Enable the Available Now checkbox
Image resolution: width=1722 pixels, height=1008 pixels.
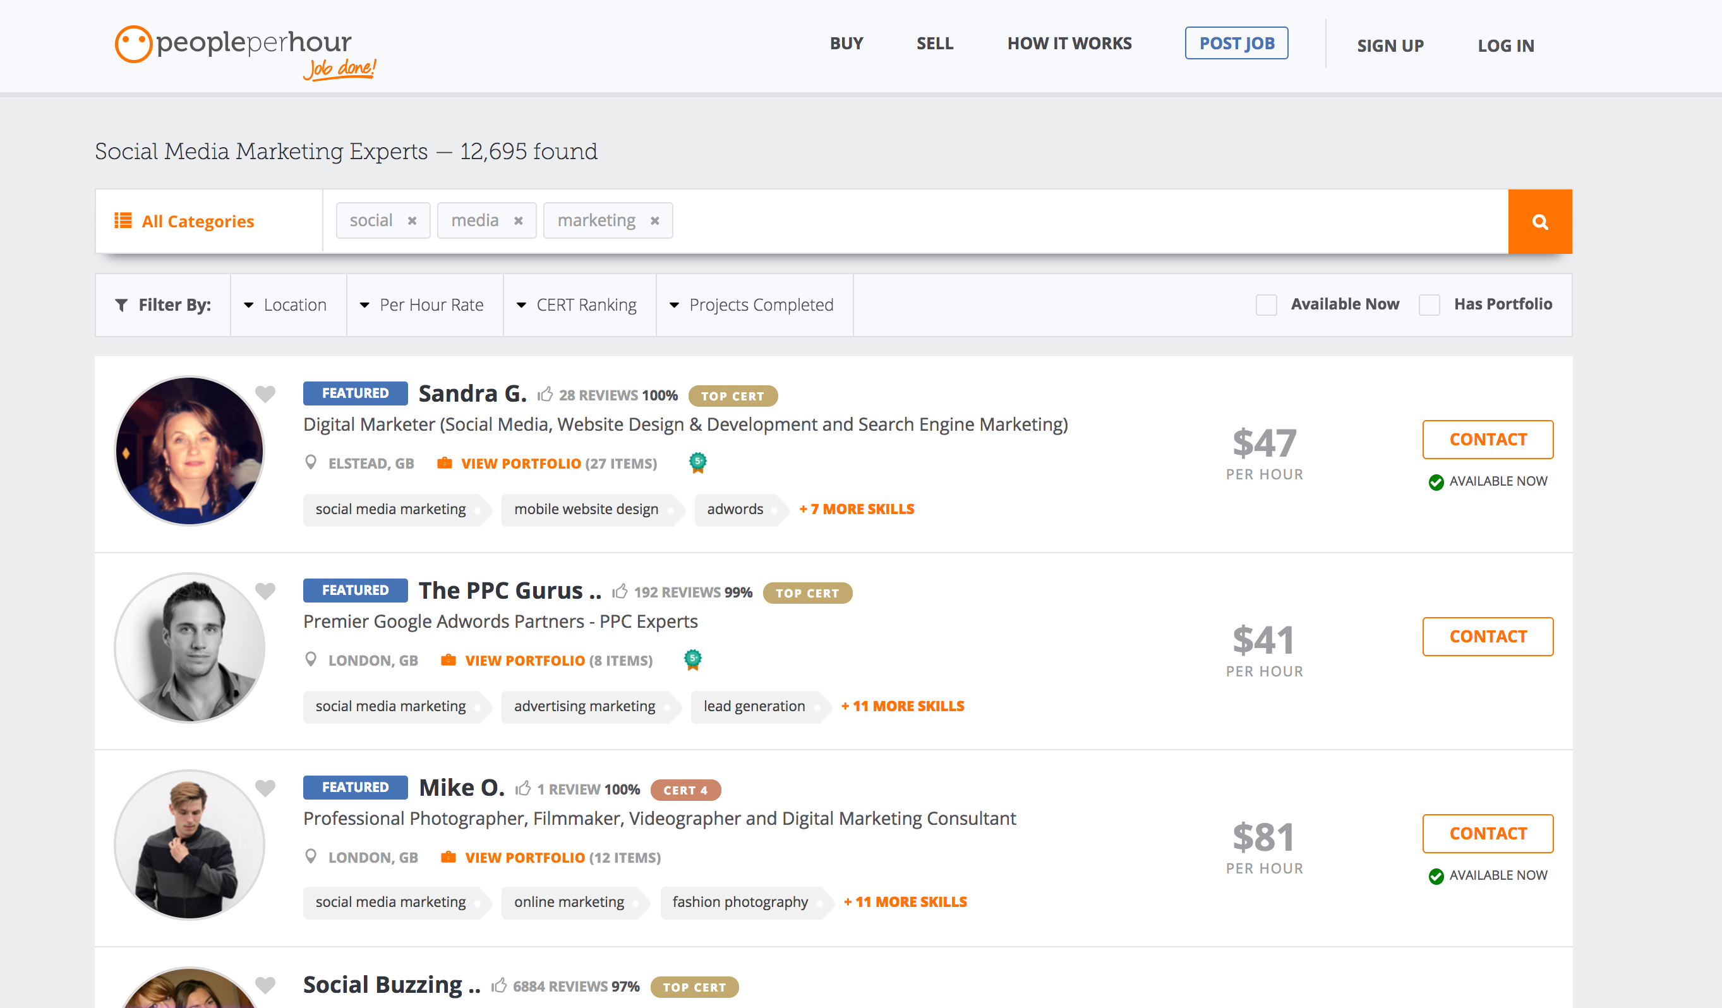(1266, 305)
